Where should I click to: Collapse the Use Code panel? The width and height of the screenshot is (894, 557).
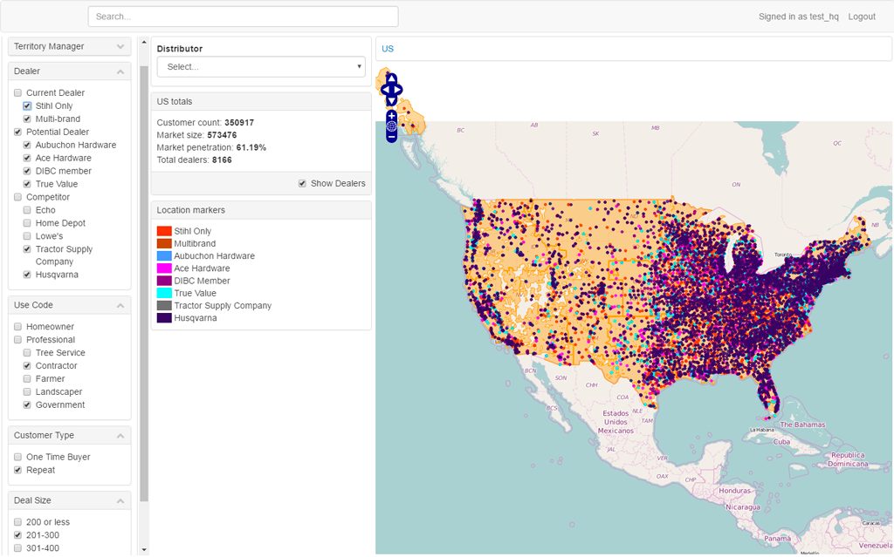(x=120, y=306)
